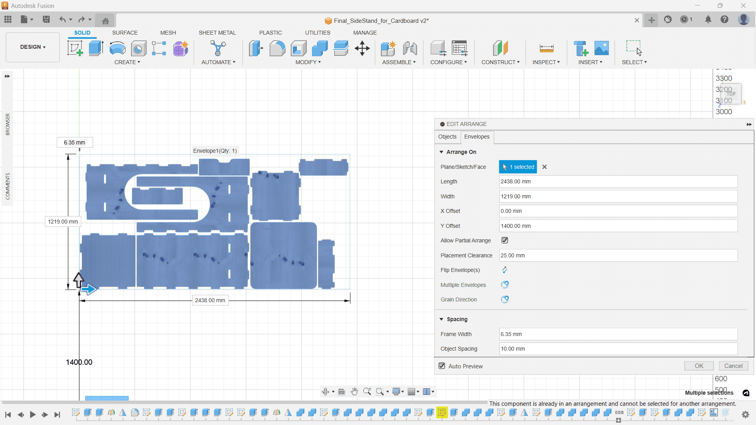The image size is (756, 425).
Task: Open the MODIFY dropdown menu
Action: coord(308,62)
